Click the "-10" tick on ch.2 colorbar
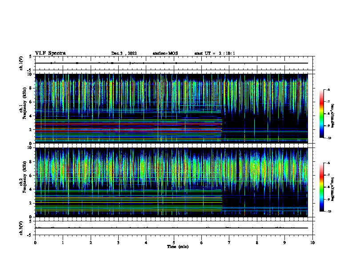 pyautogui.click(x=328, y=212)
